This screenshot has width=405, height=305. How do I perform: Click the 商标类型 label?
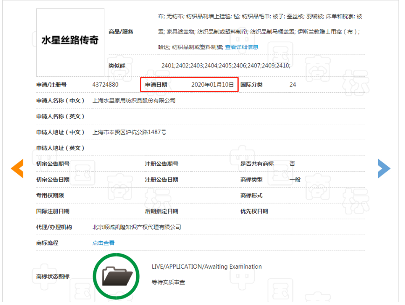pyautogui.click(x=251, y=180)
